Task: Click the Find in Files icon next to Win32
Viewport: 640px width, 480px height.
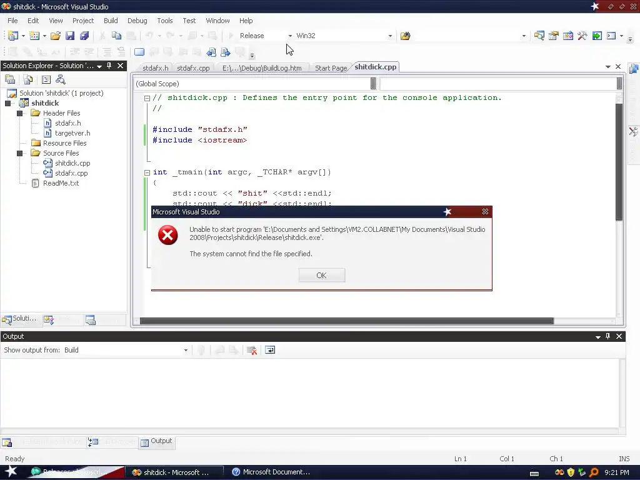Action: (405, 36)
